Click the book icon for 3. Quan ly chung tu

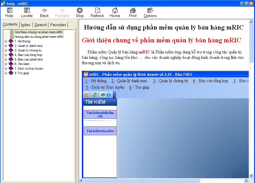point(11,50)
